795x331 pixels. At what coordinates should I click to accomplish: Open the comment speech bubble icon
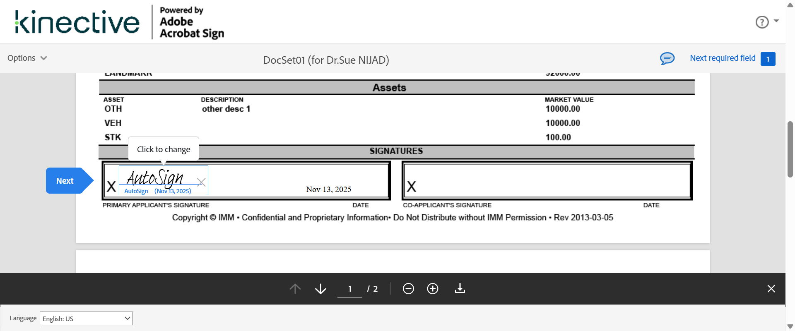click(667, 58)
